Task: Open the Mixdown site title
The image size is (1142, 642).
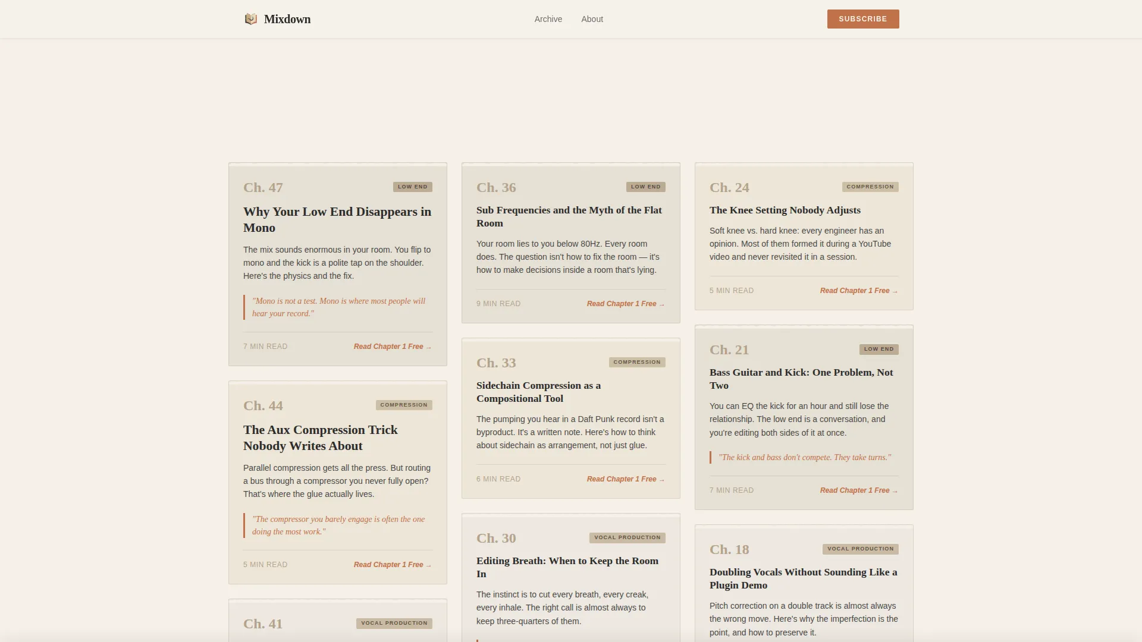Action: [287, 19]
